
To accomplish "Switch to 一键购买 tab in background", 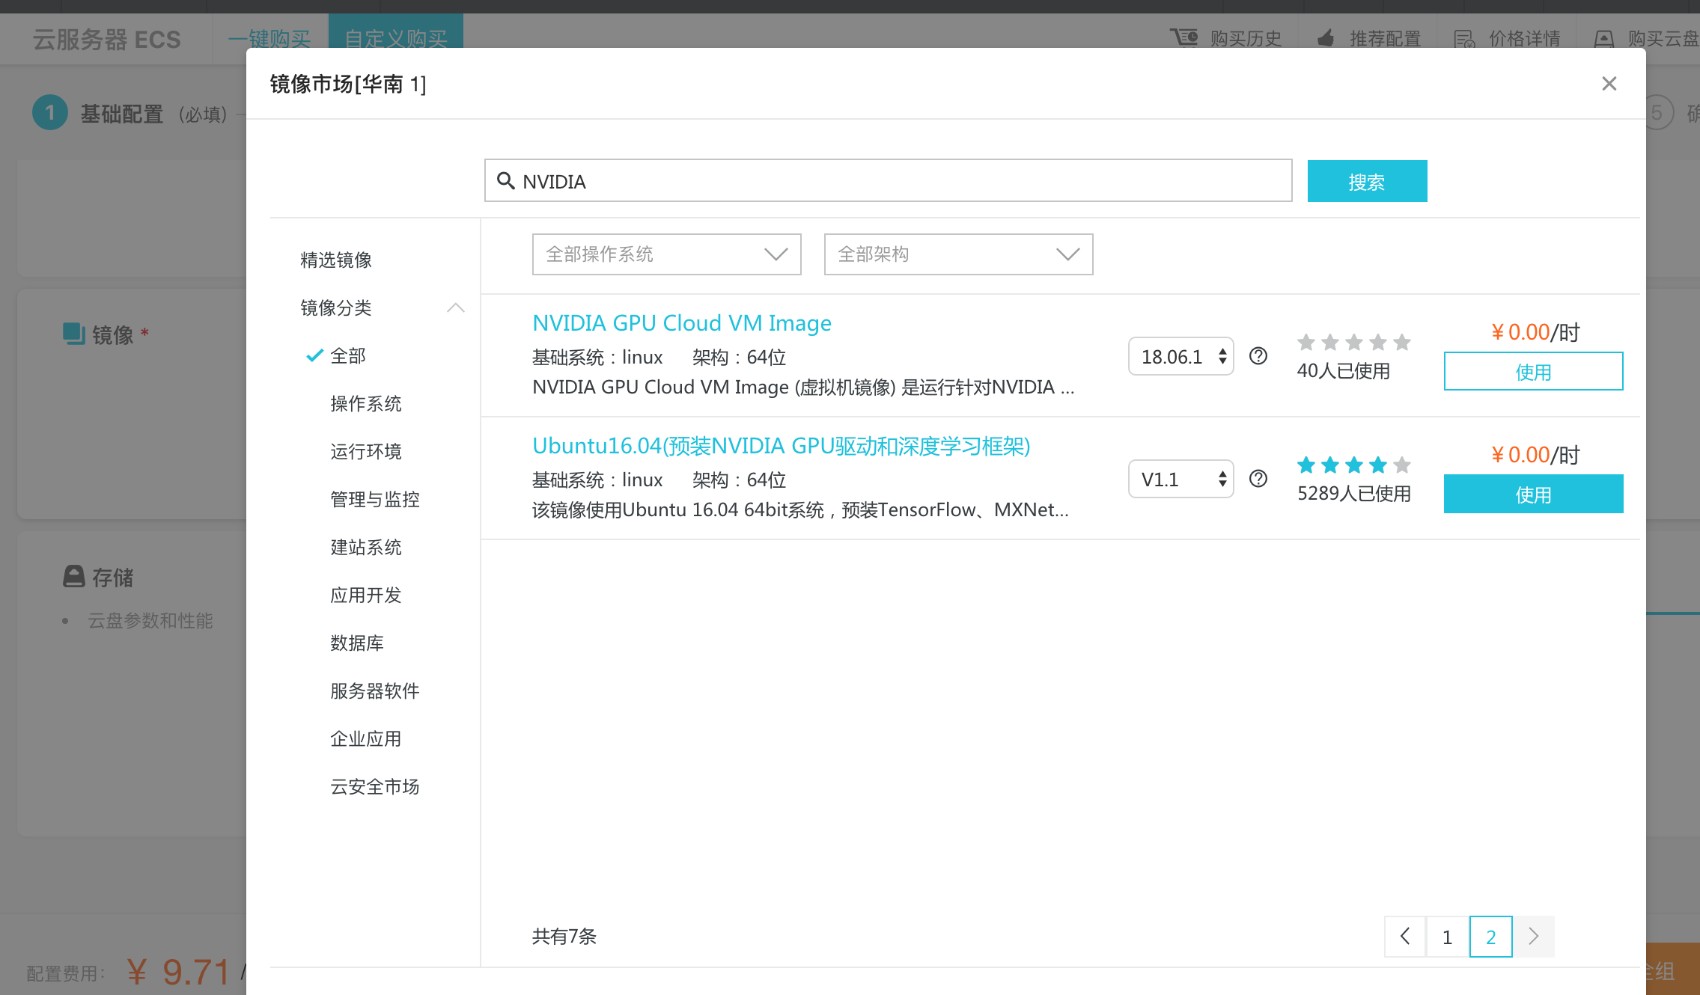I will pyautogui.click(x=269, y=39).
